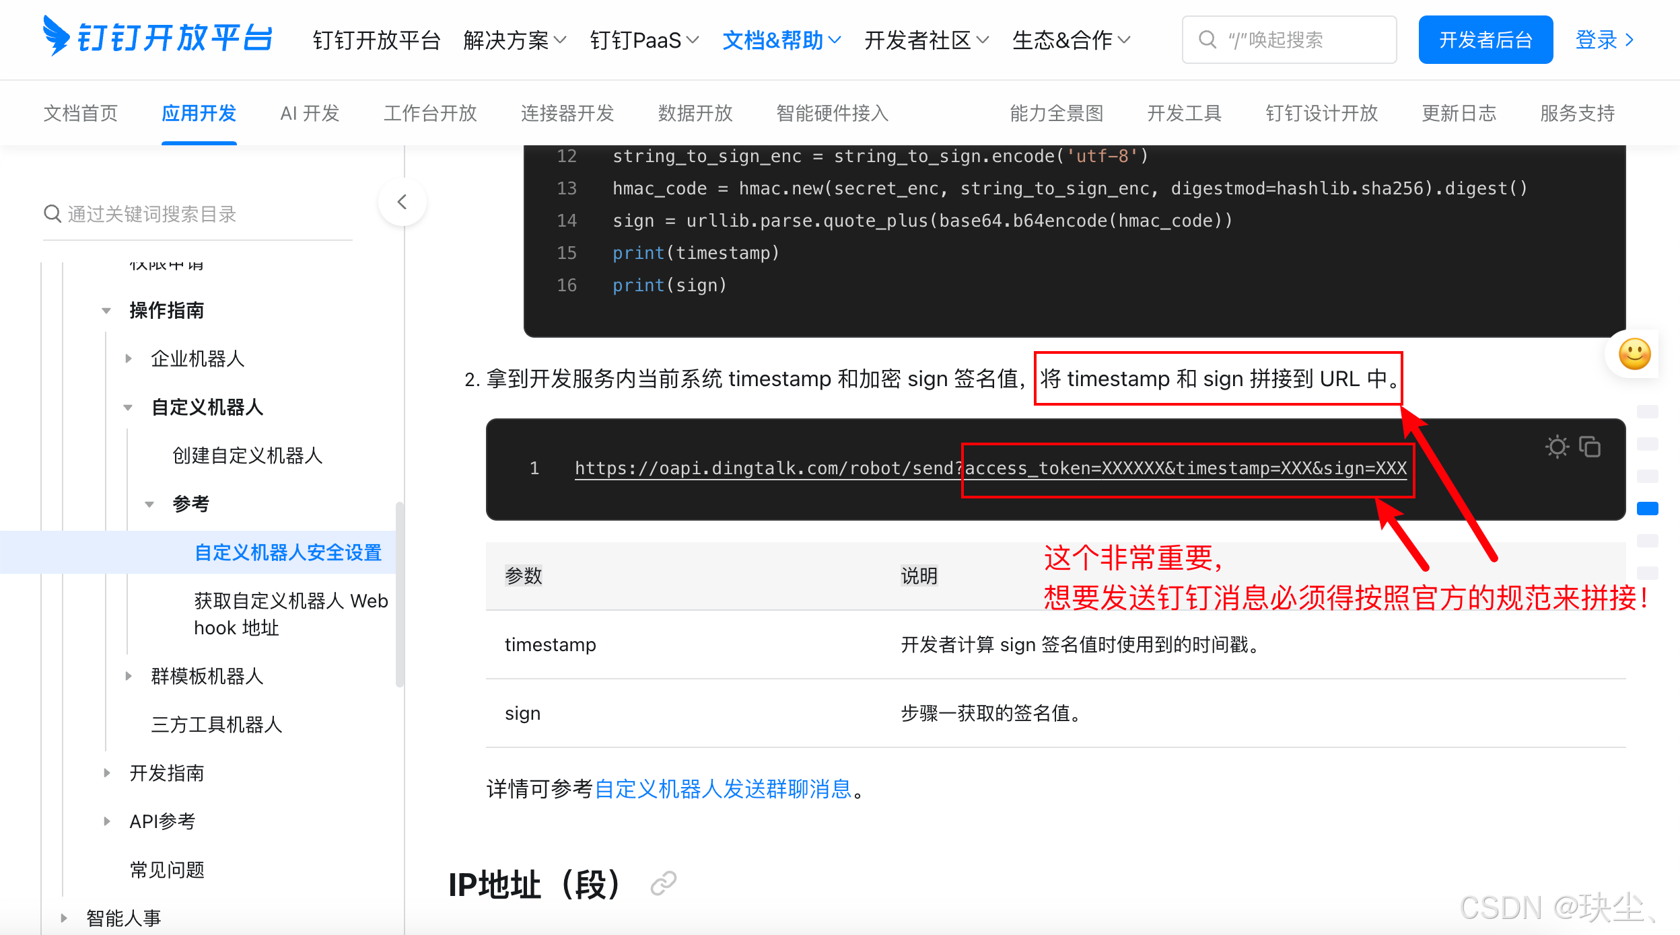Open 常见问题 in the sidebar

(x=167, y=870)
